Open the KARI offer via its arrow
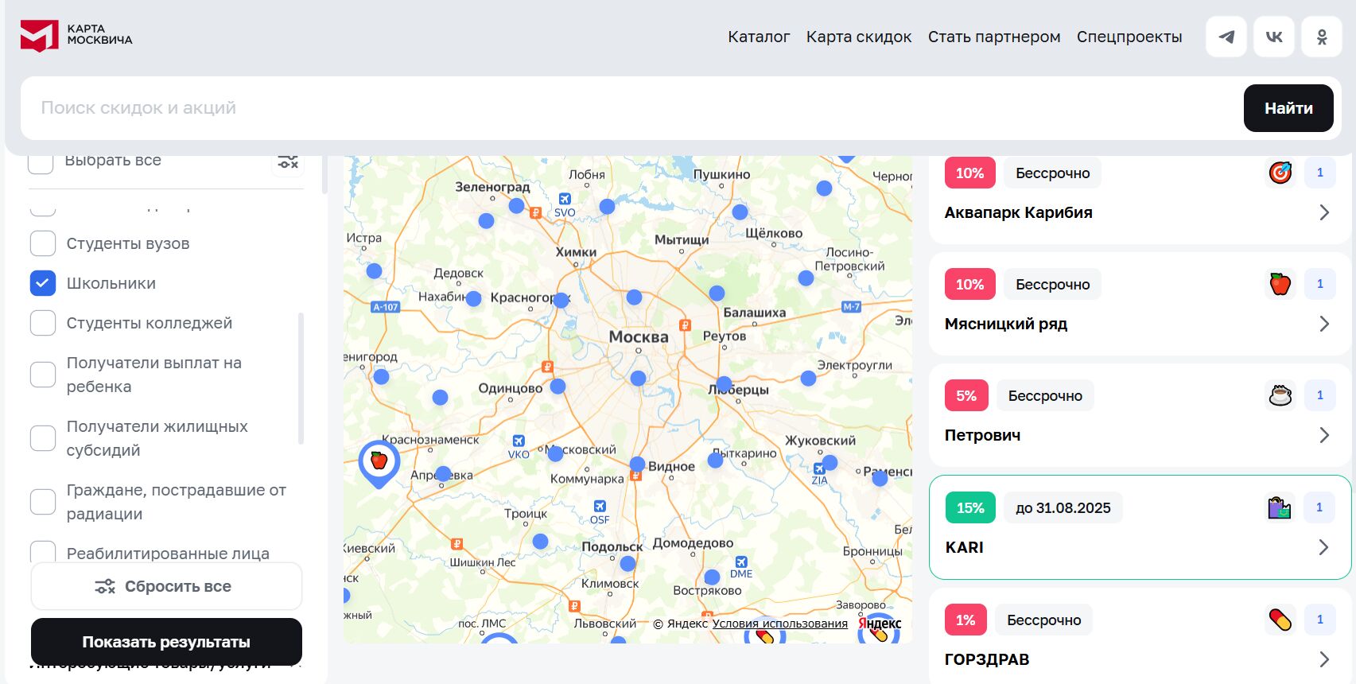 1324,547
